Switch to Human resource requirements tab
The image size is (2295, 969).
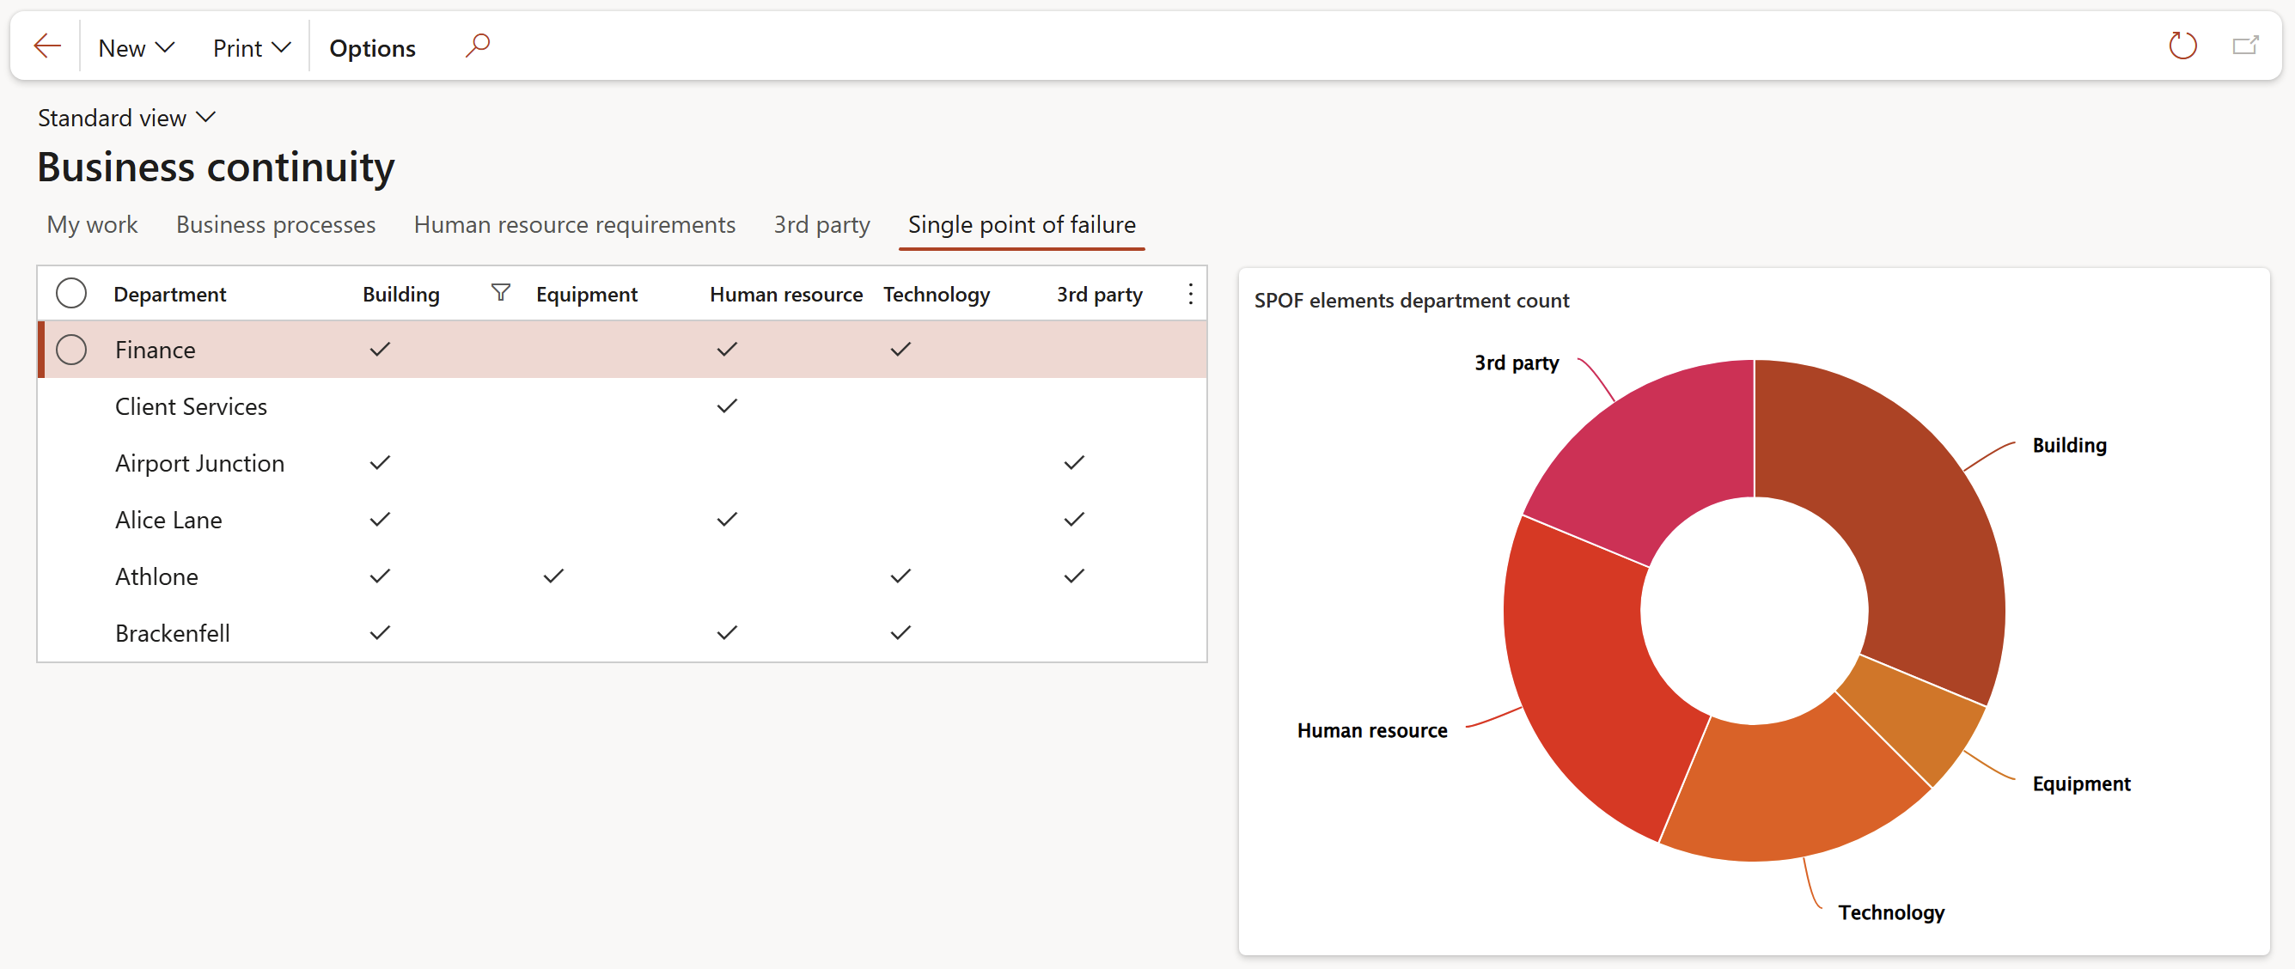574,224
